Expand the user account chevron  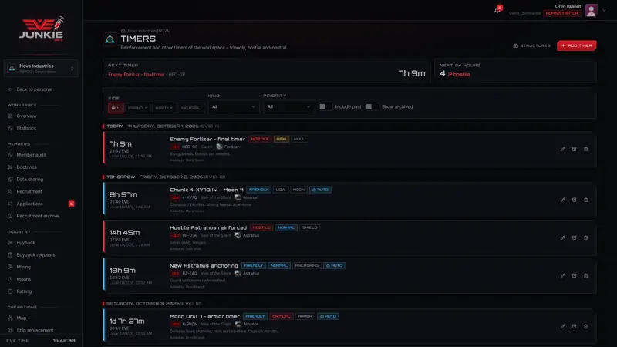[604, 10]
